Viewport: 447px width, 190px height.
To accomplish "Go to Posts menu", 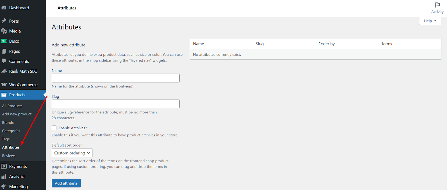I will (14, 21).
